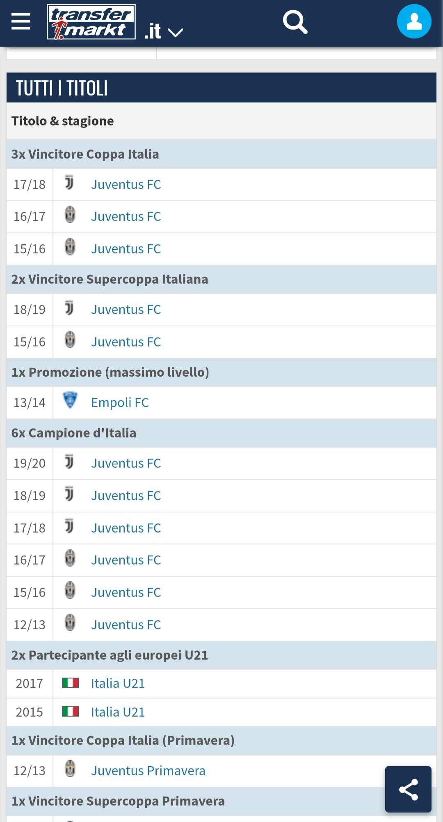Click old Juventus crest in 12/13 Campione row
The height and width of the screenshot is (822, 443).
click(70, 622)
